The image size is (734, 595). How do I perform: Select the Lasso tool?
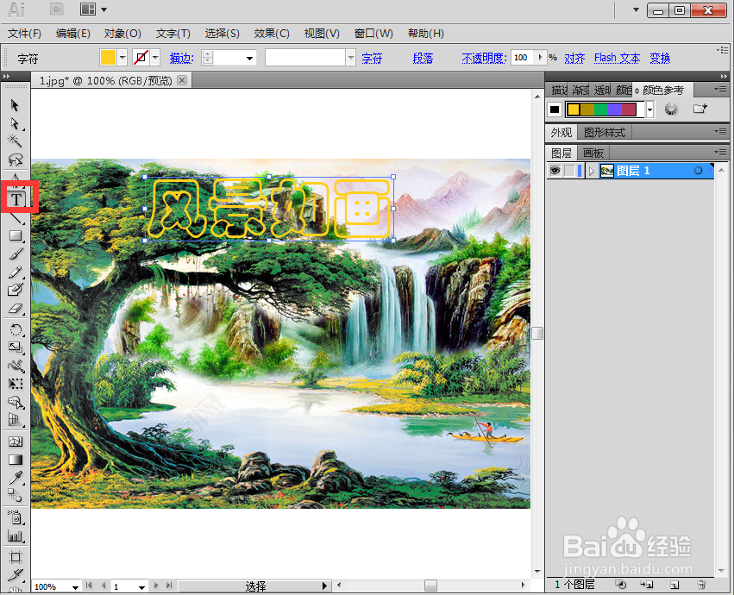click(x=15, y=160)
